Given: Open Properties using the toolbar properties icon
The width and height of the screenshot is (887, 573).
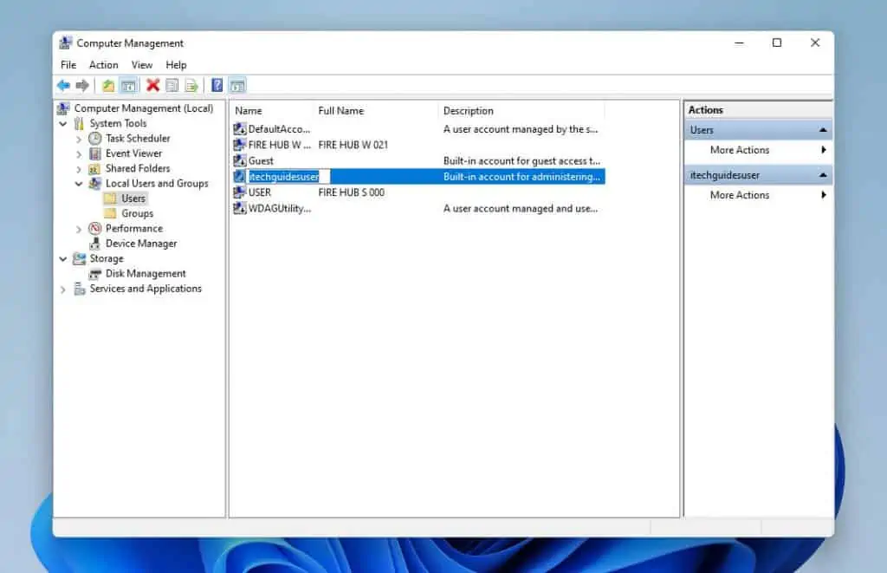Looking at the screenshot, I should click(x=171, y=85).
